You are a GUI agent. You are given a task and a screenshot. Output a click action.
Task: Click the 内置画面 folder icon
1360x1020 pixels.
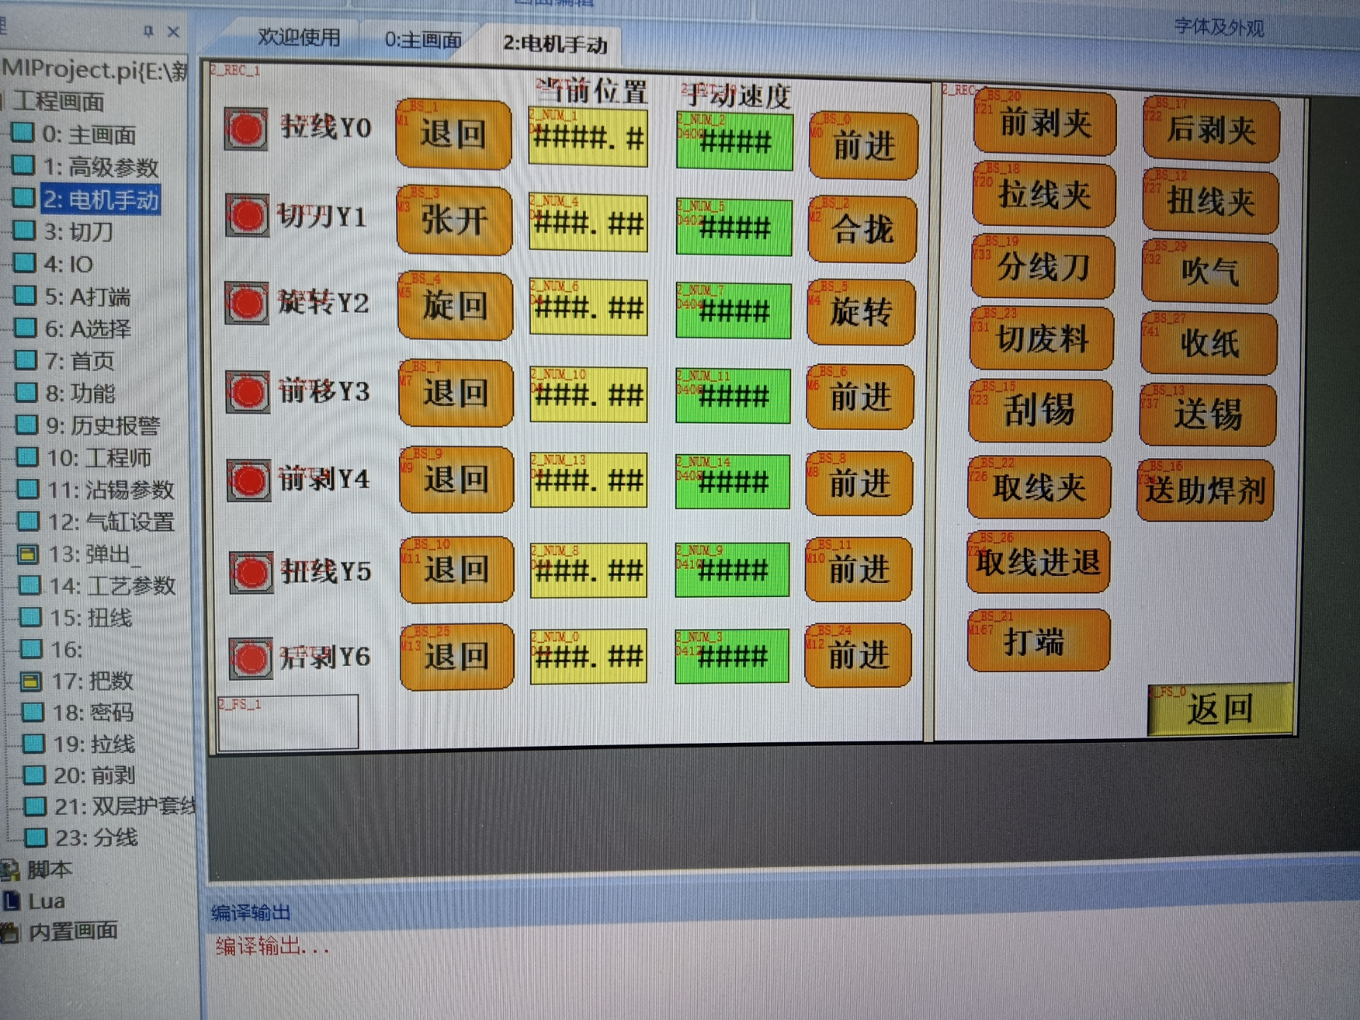click(10, 932)
